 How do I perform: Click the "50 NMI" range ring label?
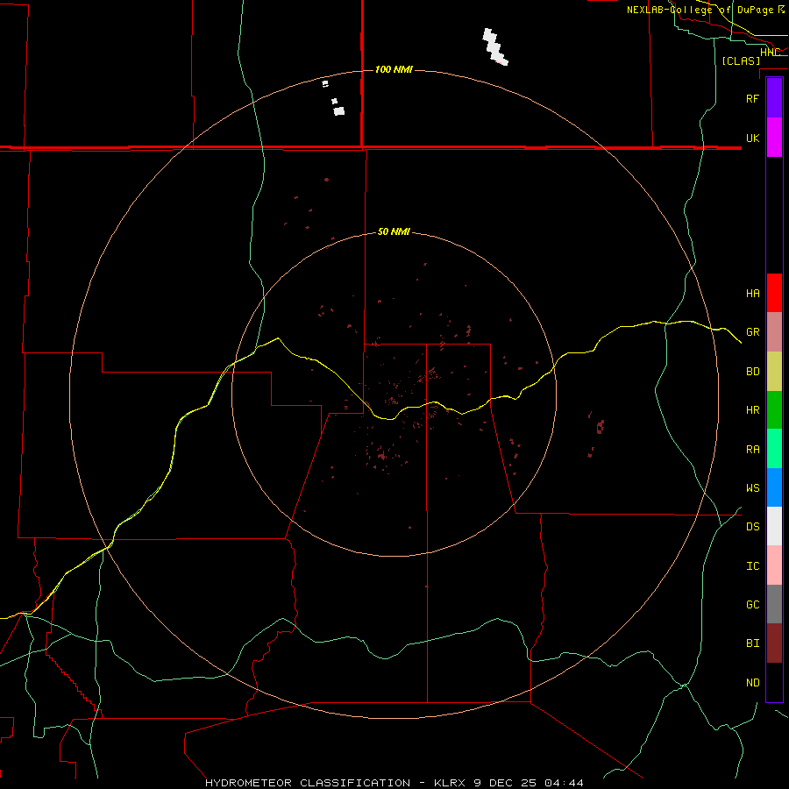coord(394,231)
